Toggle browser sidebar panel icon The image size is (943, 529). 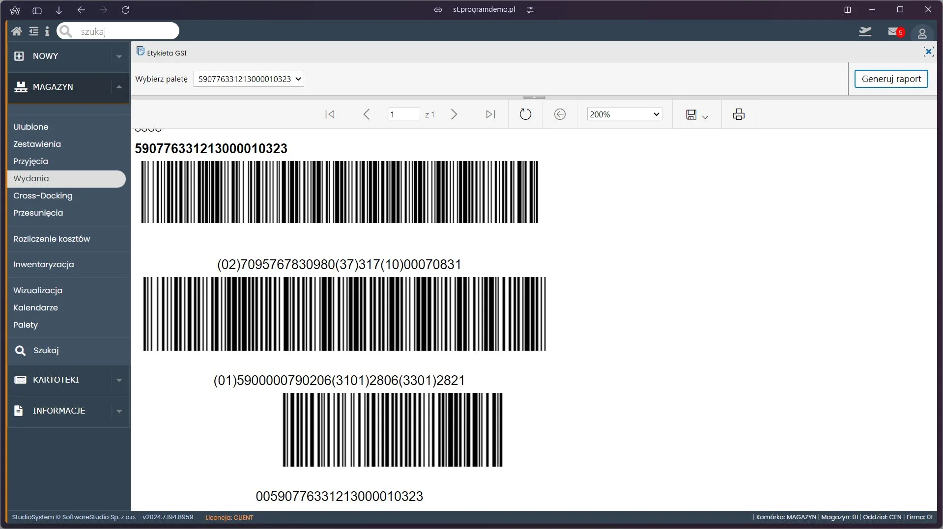click(37, 10)
